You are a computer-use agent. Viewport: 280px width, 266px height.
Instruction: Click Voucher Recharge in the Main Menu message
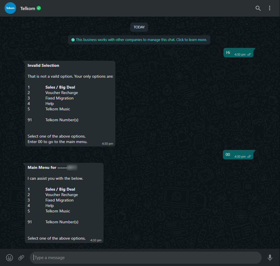[62, 195]
